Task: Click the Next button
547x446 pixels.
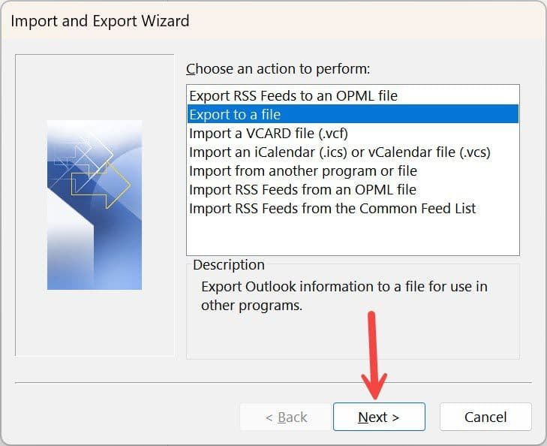Action: 379,417
